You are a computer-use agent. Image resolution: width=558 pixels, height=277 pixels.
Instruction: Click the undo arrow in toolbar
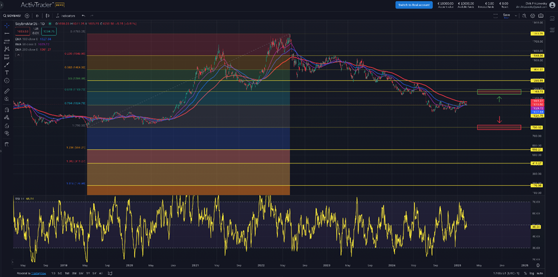[84, 15]
